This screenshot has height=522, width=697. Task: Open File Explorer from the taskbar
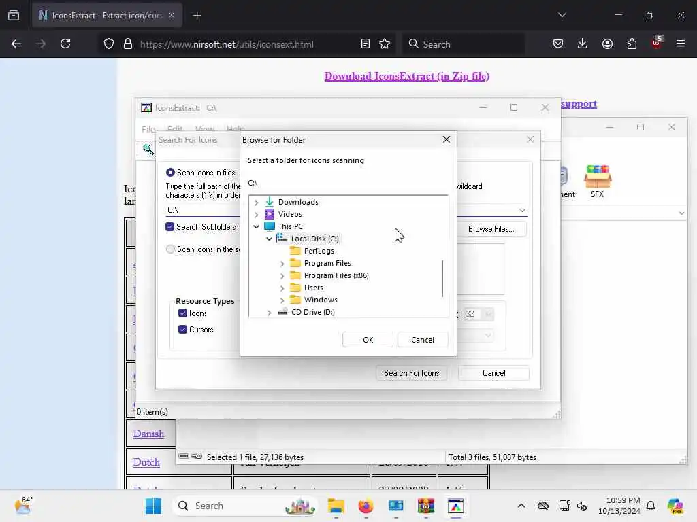click(336, 506)
